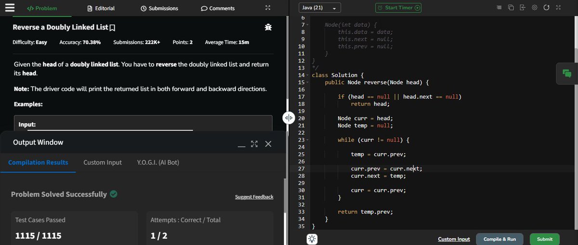The image size is (578, 245).
Task: Click the lightbulb hint icon
Action: (x=312, y=239)
